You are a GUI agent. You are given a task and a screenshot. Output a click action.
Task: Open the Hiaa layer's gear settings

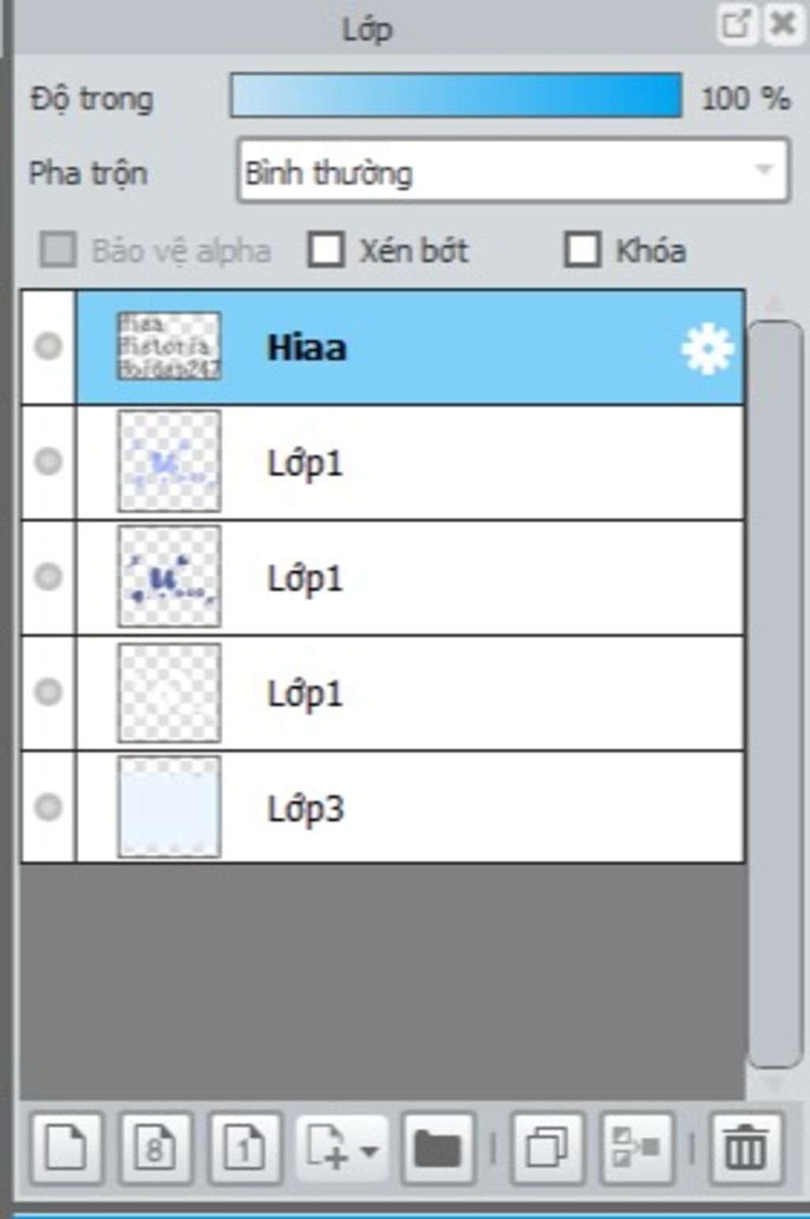[x=707, y=348]
